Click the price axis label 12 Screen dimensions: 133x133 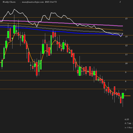(126, 45)
